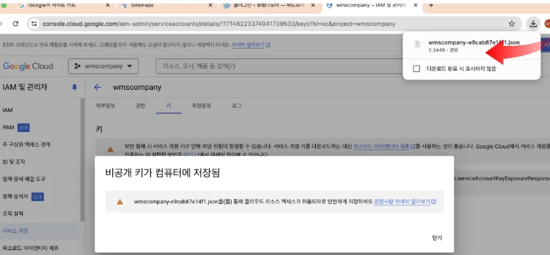
Task: Click the downloaded JSON file icon
Action: click(x=417, y=45)
